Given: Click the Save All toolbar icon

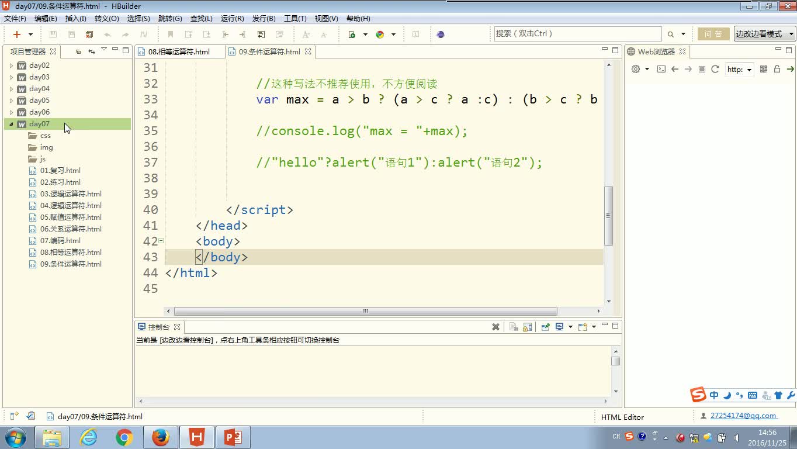Looking at the screenshot, I should pyautogui.click(x=89, y=34).
